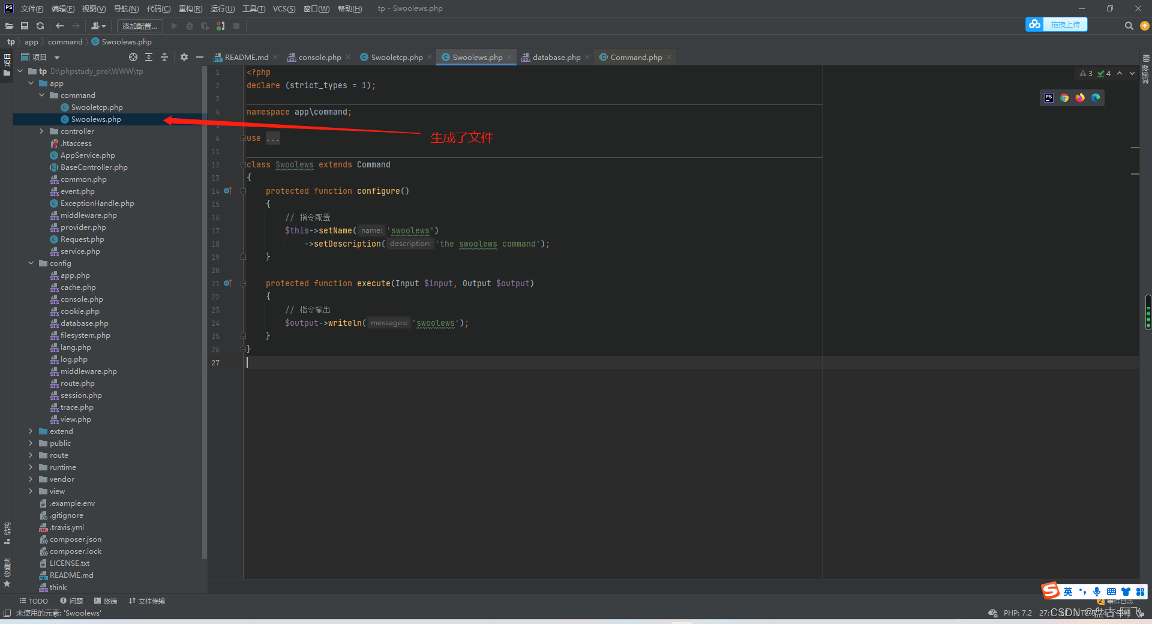The image size is (1152, 624).
Task: Switch to the database.php editor tab
Action: point(556,57)
